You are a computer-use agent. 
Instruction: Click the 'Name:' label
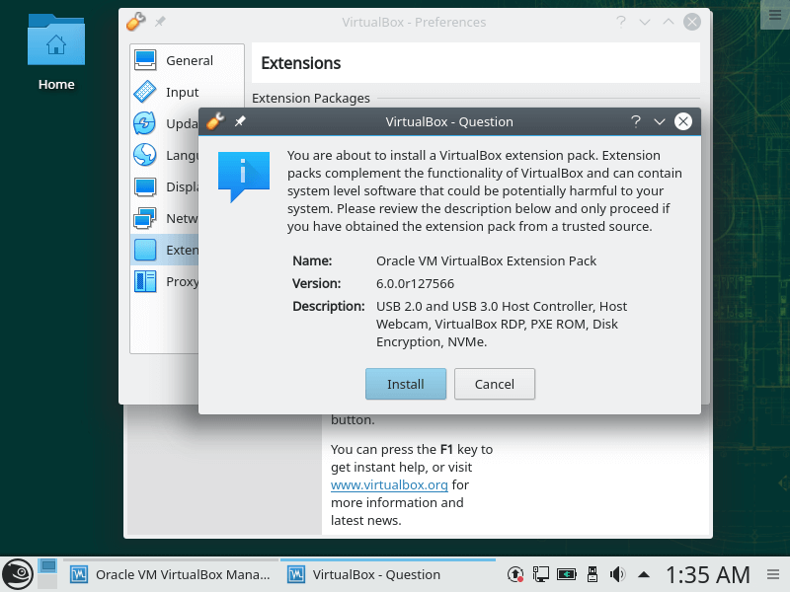pos(312,260)
